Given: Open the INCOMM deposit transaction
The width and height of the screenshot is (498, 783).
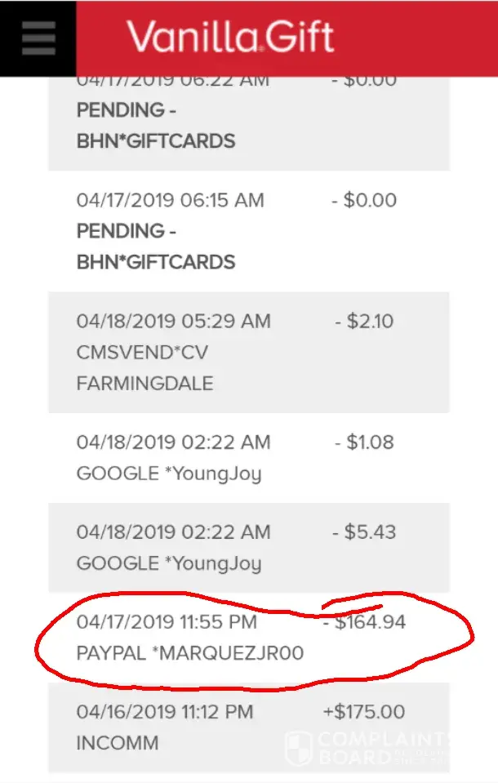Looking at the screenshot, I should pyautogui.click(x=118, y=743).
